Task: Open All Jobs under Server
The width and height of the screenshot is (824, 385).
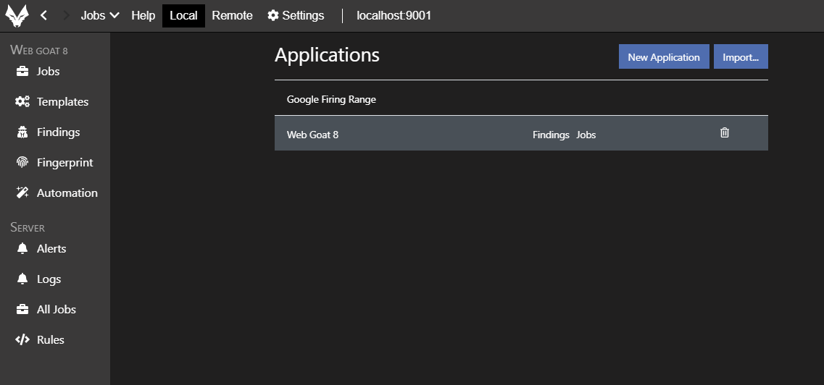Action: [x=57, y=310]
